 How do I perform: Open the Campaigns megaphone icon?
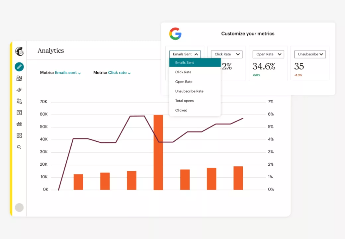tap(19, 90)
